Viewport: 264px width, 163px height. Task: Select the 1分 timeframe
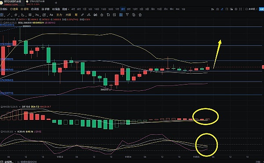pos(183,9)
